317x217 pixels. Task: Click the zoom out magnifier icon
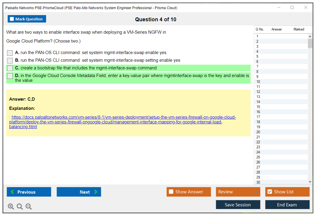click(29, 207)
